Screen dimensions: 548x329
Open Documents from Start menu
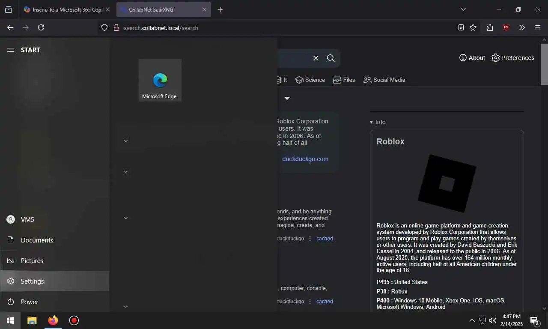tap(55, 240)
